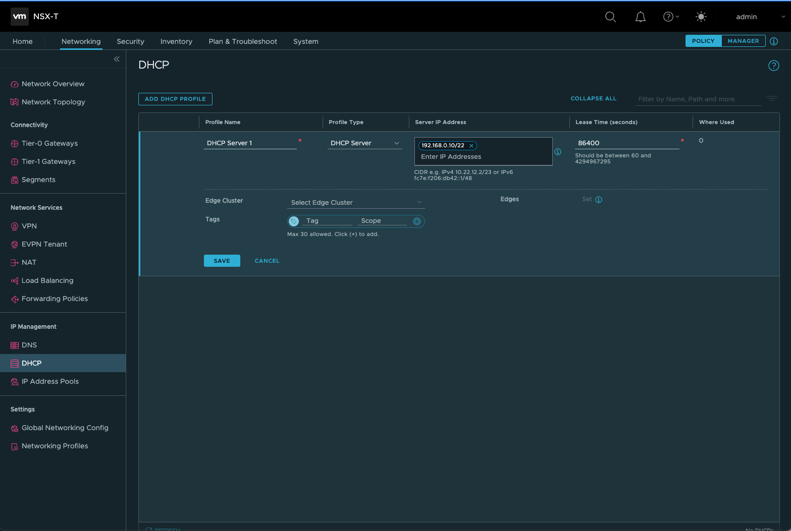Select DHCP in sidebar
This screenshot has height=531, width=791.
(63, 363)
